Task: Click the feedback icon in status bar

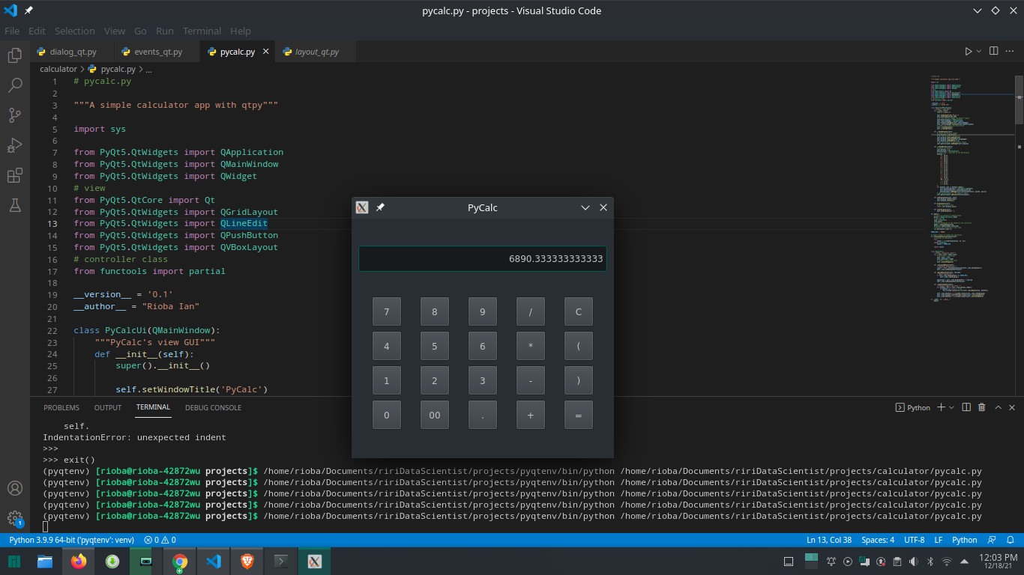Action: pos(992,540)
